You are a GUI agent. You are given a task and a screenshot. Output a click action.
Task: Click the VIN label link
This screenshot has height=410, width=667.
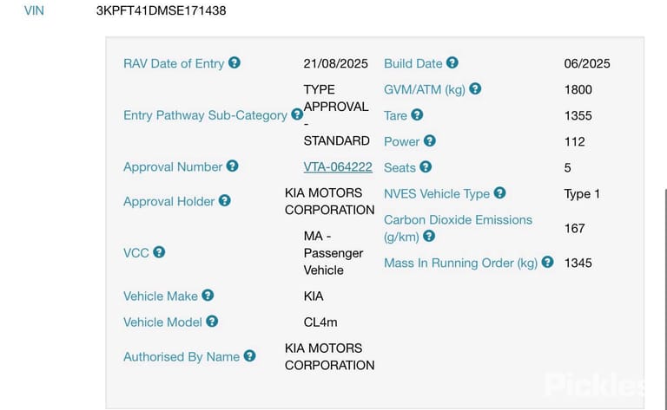[34, 10]
